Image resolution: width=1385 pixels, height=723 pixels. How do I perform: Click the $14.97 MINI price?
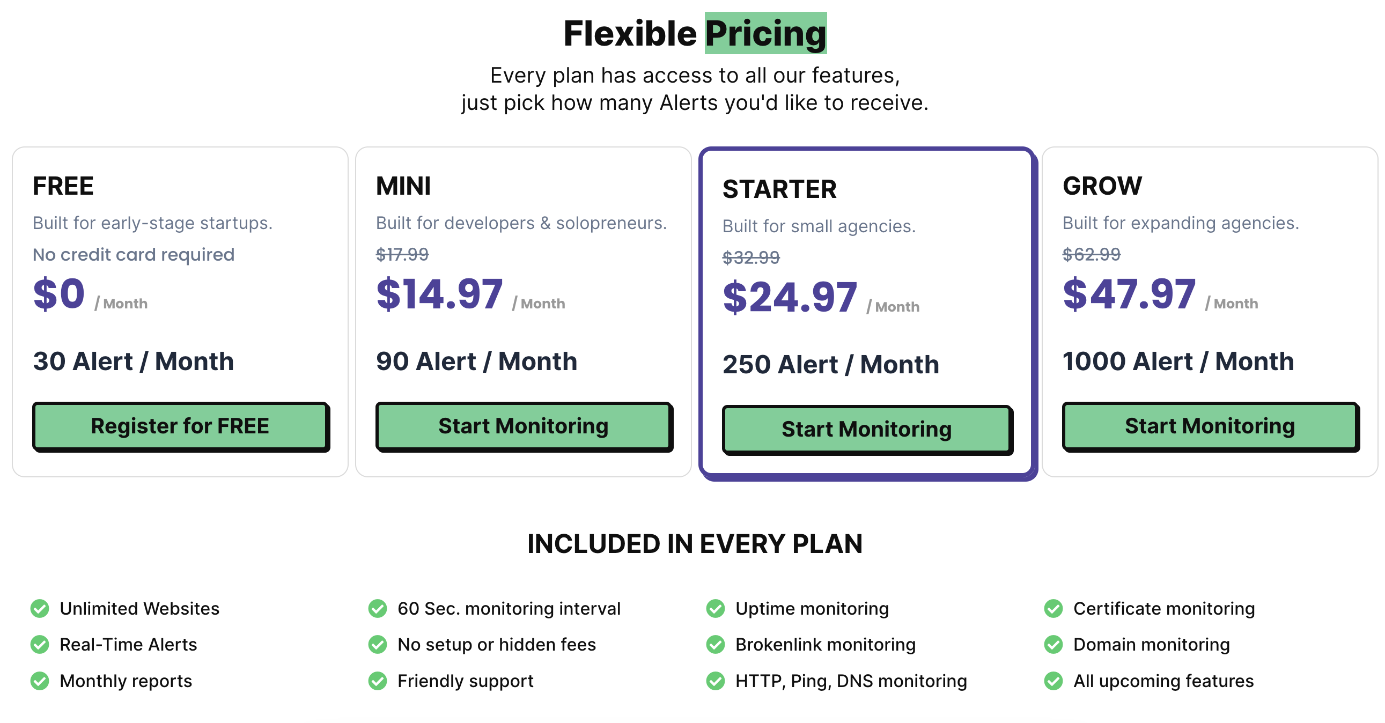point(440,294)
